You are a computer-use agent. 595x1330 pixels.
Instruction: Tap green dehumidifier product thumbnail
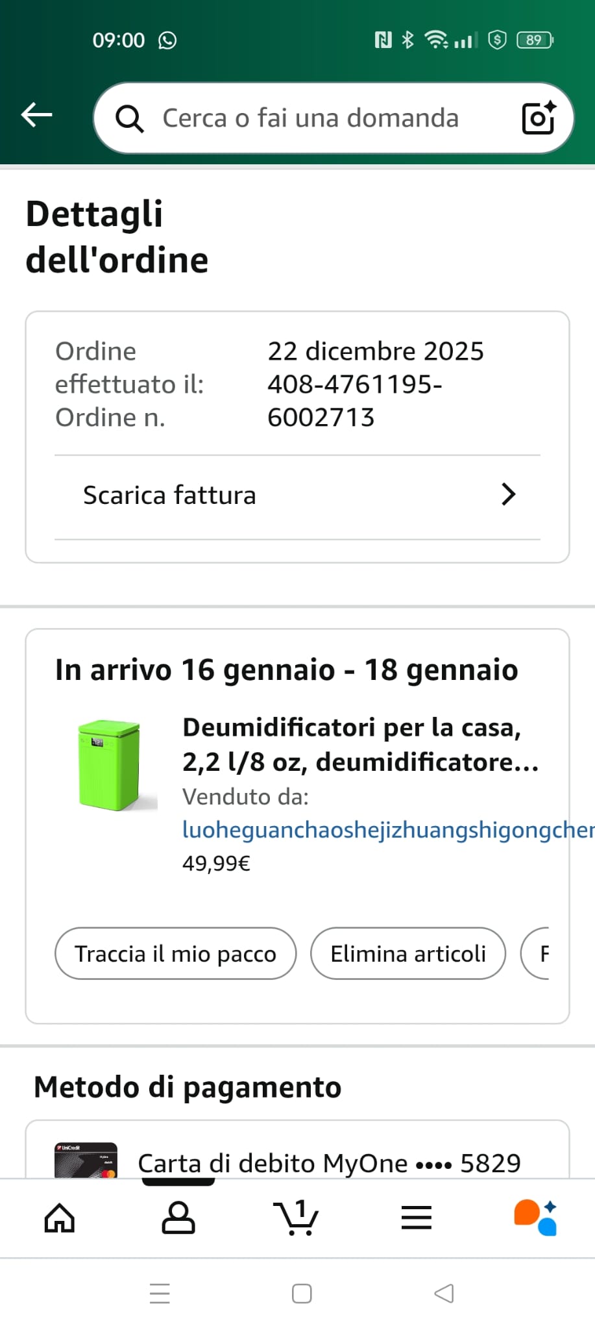[x=109, y=765]
